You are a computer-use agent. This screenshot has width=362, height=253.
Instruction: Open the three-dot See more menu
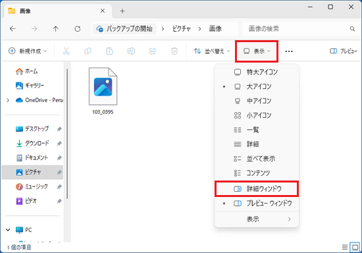[289, 51]
